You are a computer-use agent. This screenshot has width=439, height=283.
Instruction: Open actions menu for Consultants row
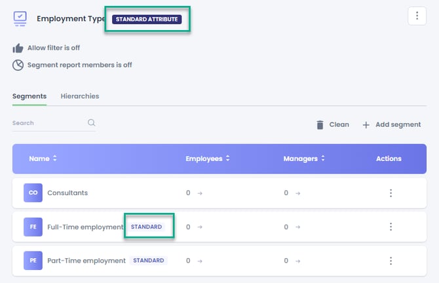[x=391, y=193]
